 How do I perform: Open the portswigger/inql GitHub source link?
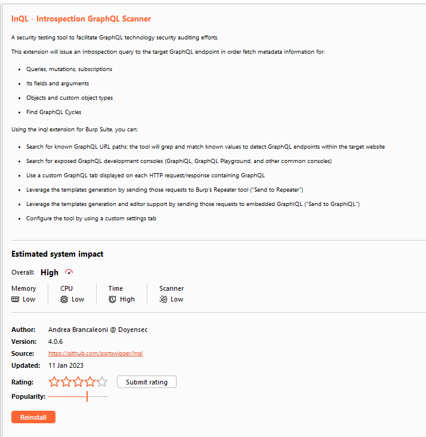click(x=95, y=353)
